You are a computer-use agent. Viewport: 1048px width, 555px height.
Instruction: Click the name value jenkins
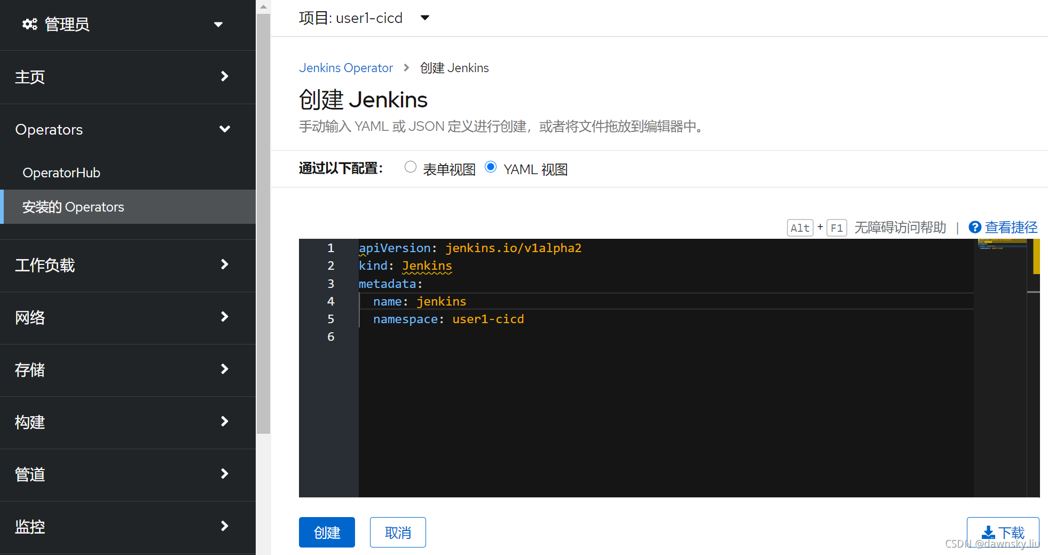(x=442, y=301)
